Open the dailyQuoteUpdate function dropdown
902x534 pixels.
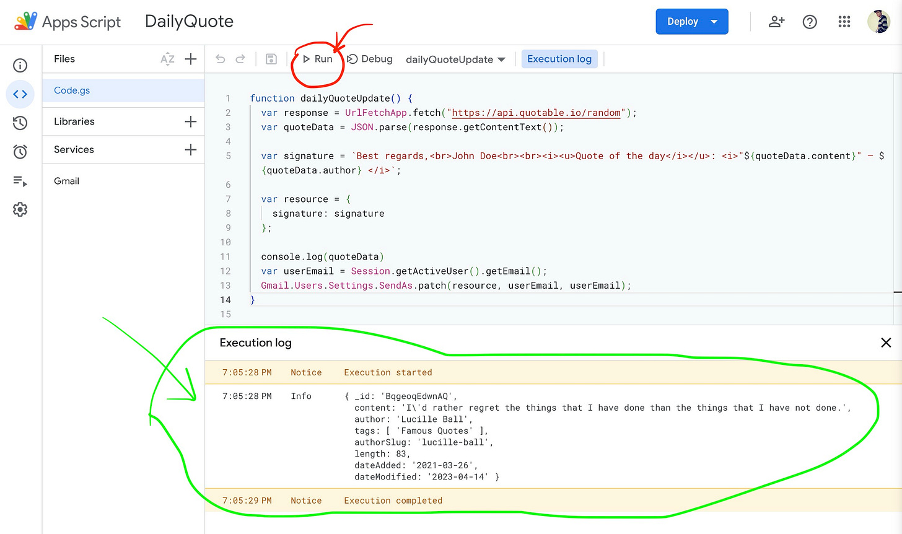(x=455, y=59)
